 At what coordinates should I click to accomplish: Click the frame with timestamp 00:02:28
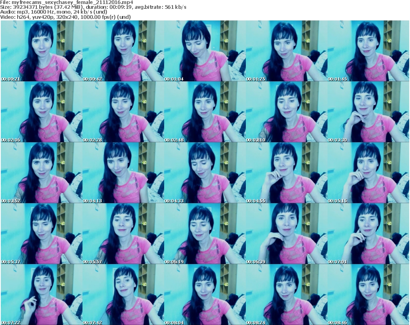point(123,112)
